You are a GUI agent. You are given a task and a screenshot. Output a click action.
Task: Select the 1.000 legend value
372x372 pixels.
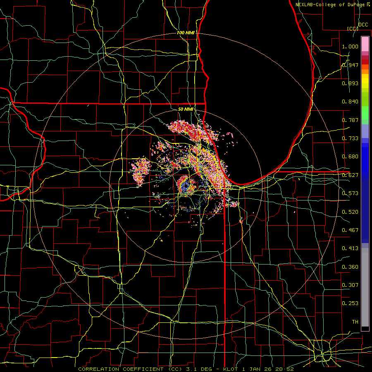click(x=350, y=46)
